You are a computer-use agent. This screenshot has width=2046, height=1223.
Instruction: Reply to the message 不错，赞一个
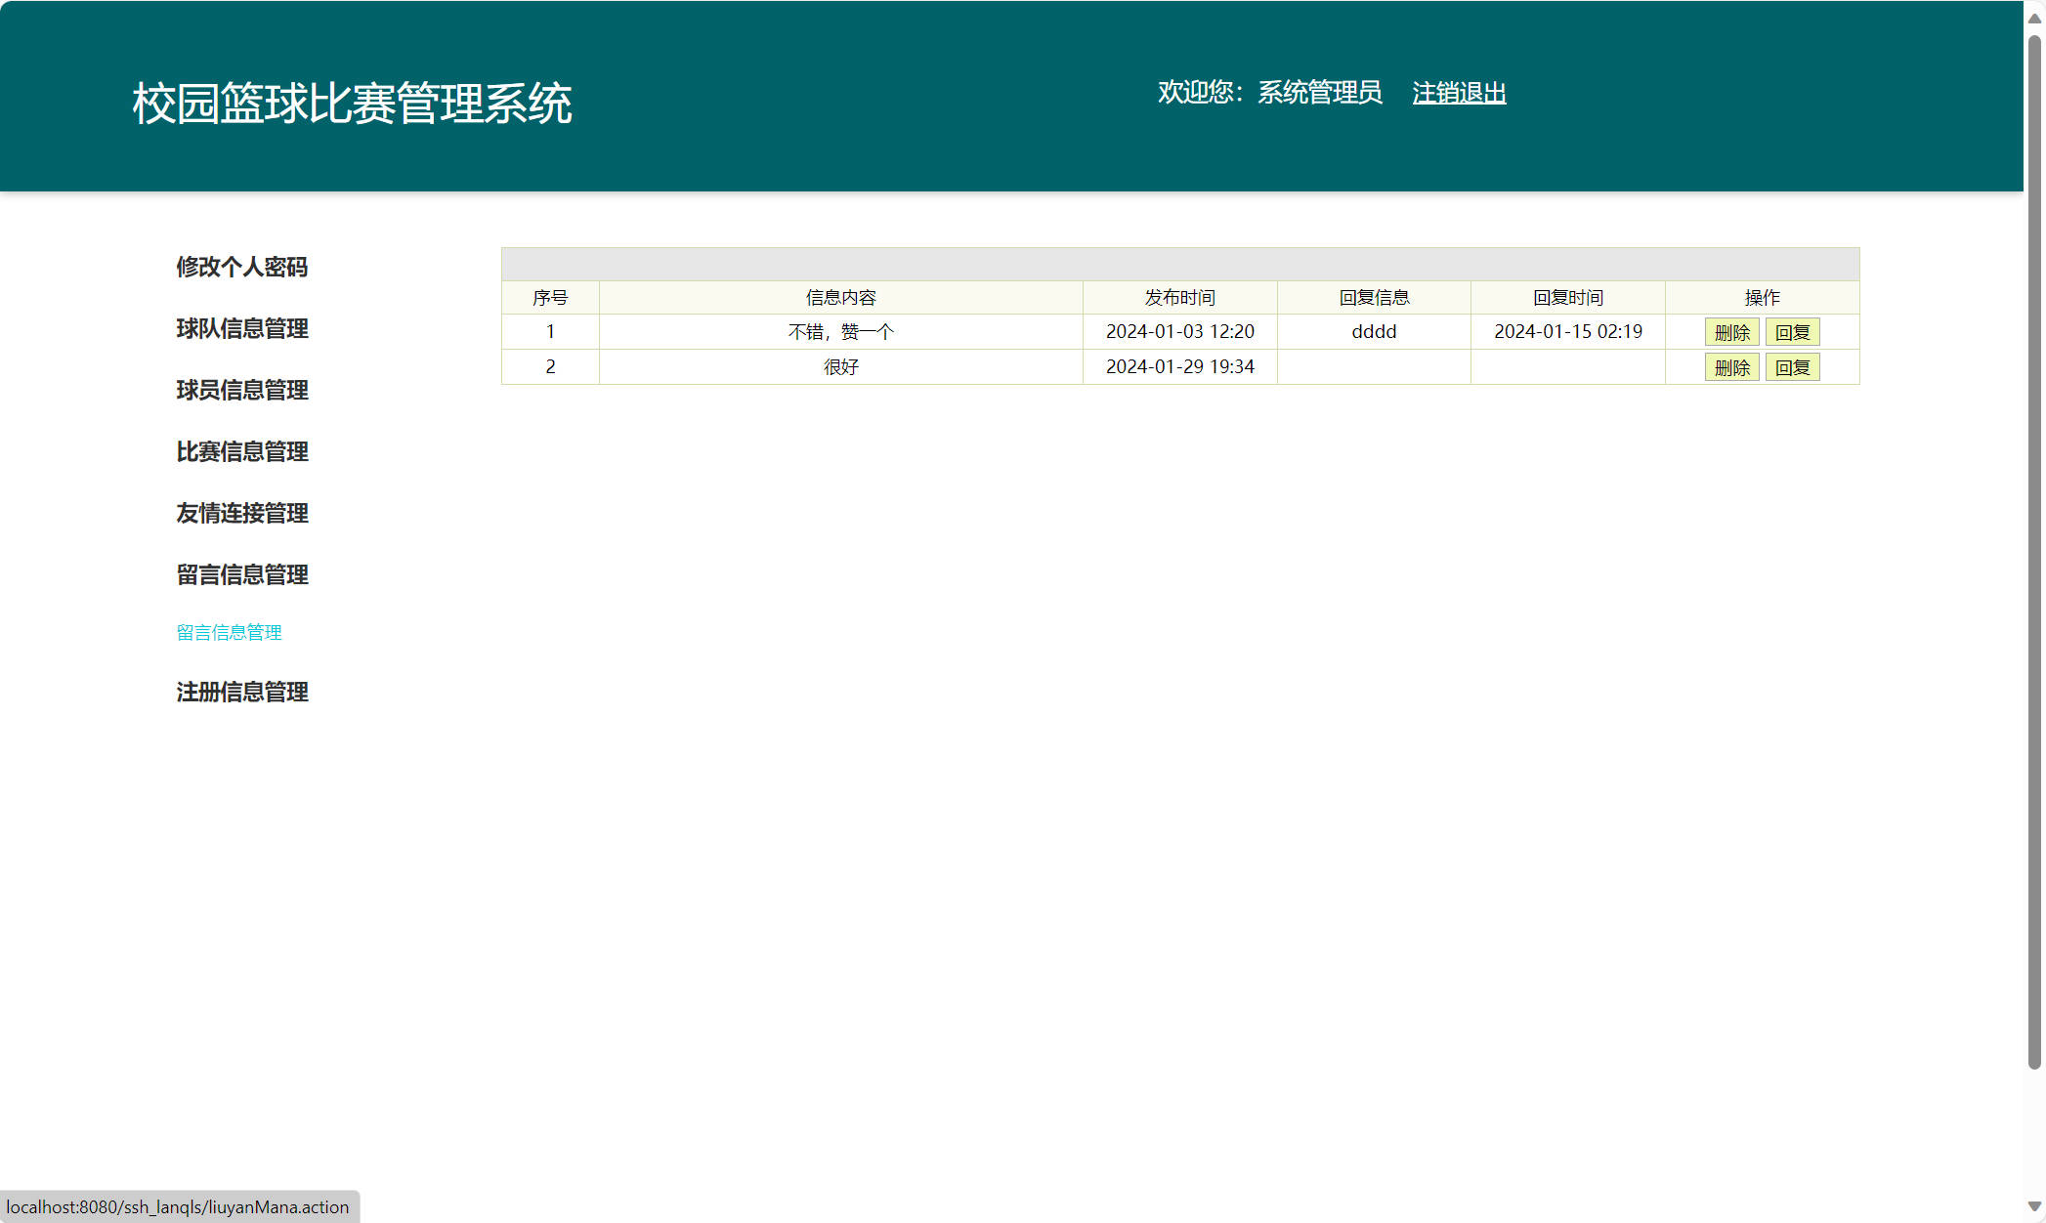tap(1793, 331)
